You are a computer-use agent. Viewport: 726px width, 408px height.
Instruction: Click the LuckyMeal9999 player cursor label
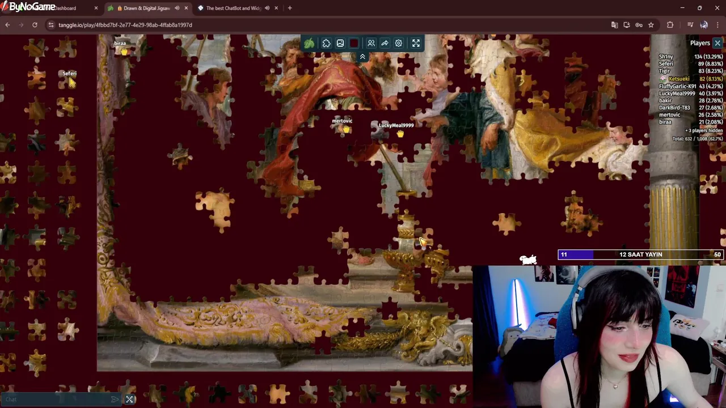coord(396,125)
